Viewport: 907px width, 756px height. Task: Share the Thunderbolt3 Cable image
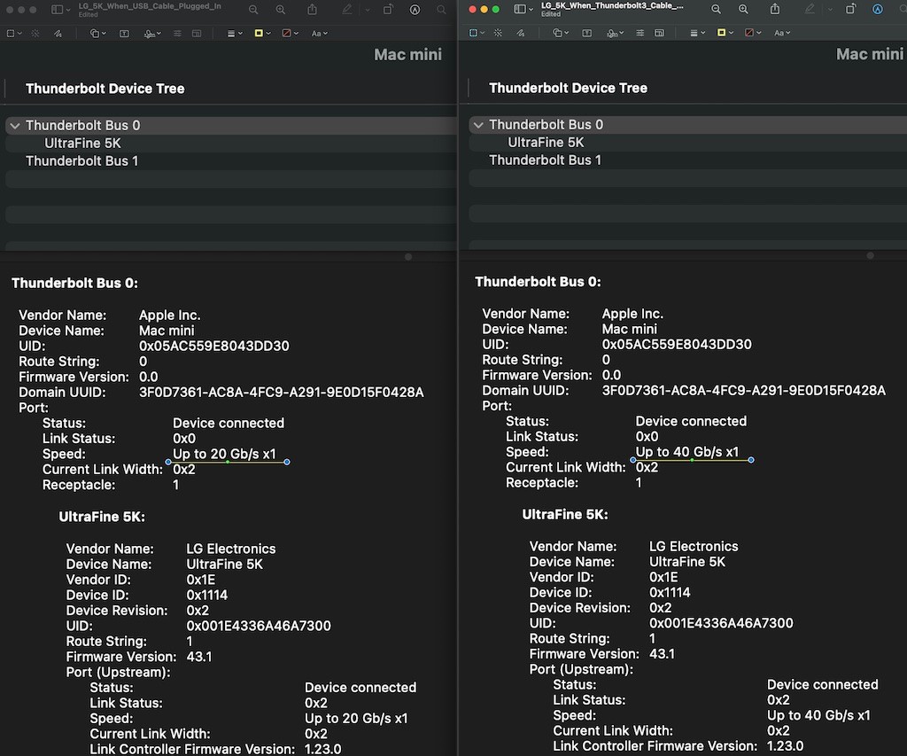pyautogui.click(x=775, y=9)
